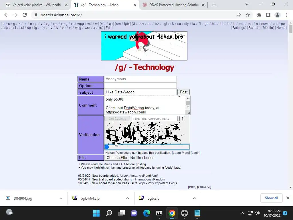293x220 pixels.
Task: Open the /news/ board link
Action: tap(265, 24)
